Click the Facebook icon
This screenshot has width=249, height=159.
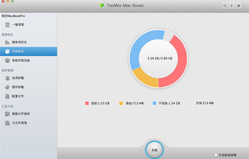pos(232,6)
